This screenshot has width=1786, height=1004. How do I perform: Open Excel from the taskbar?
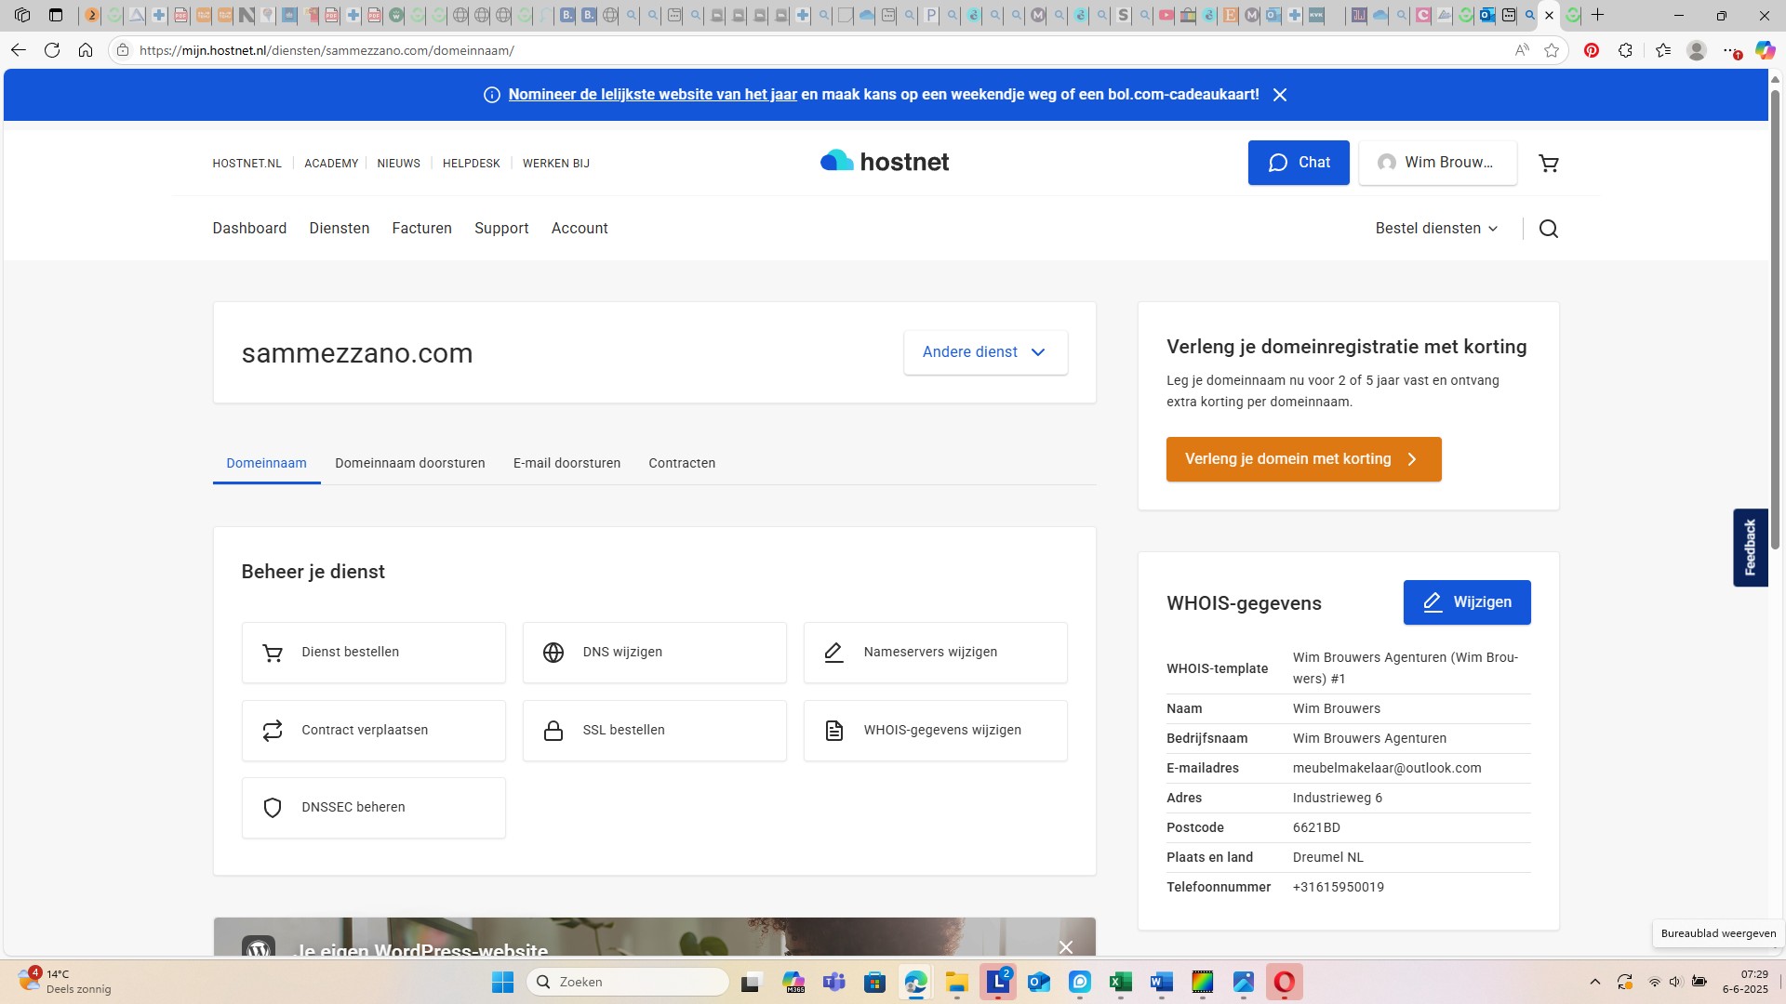point(1121,982)
